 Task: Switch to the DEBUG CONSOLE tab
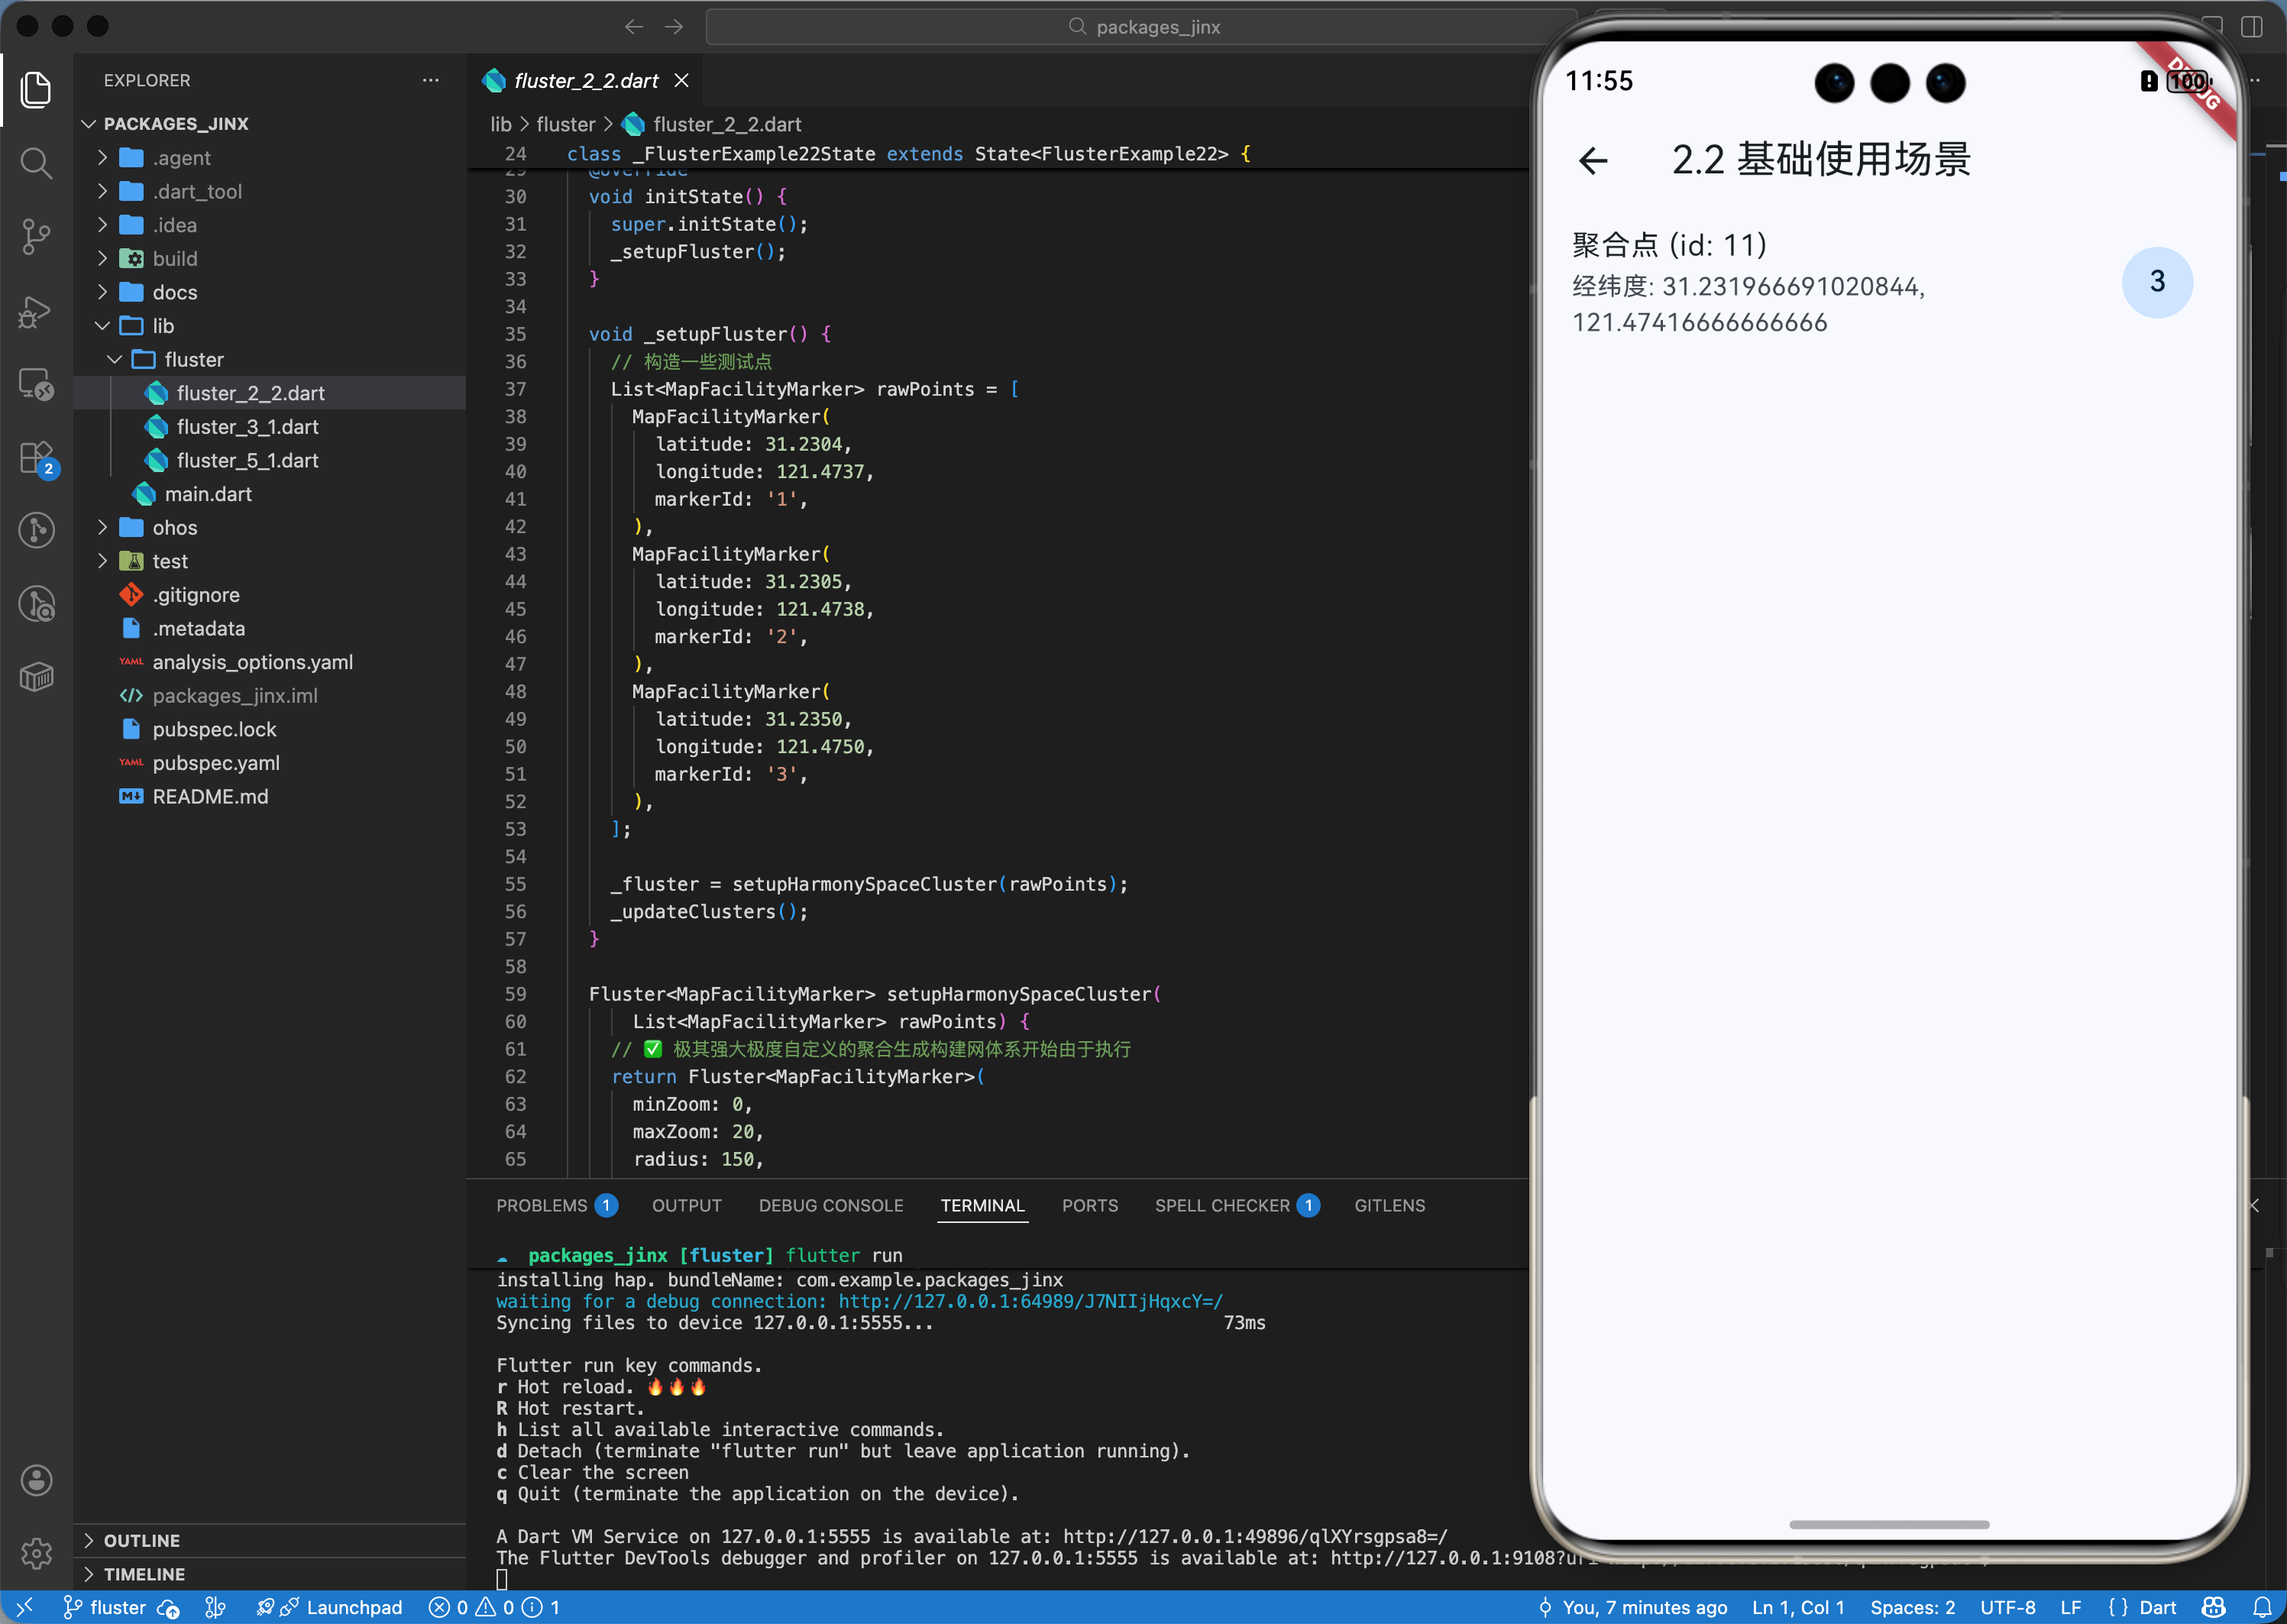click(830, 1205)
